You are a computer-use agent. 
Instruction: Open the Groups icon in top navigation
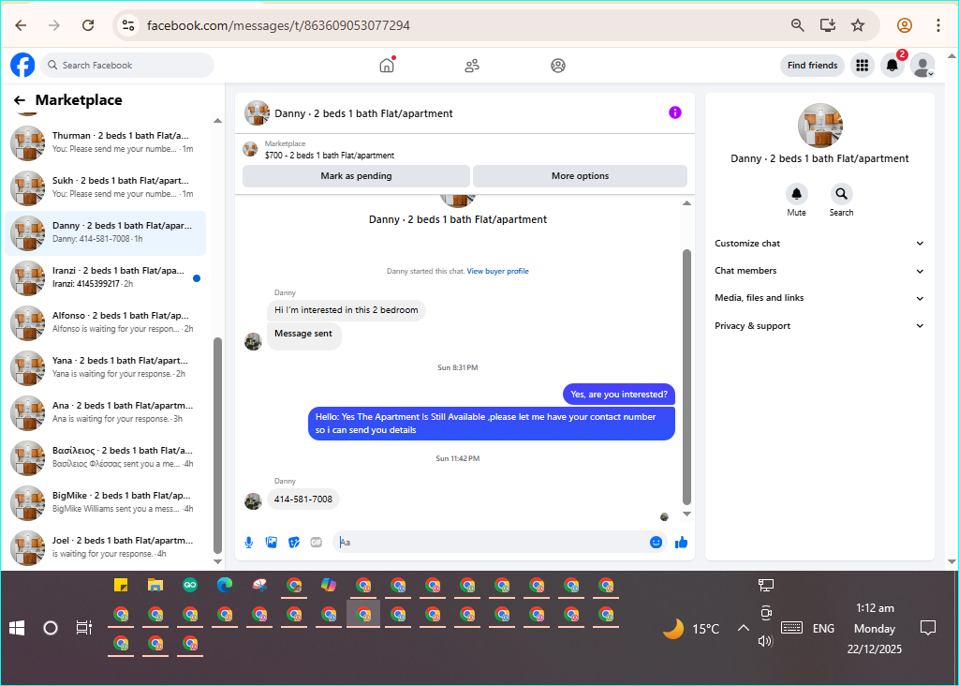[x=558, y=66]
